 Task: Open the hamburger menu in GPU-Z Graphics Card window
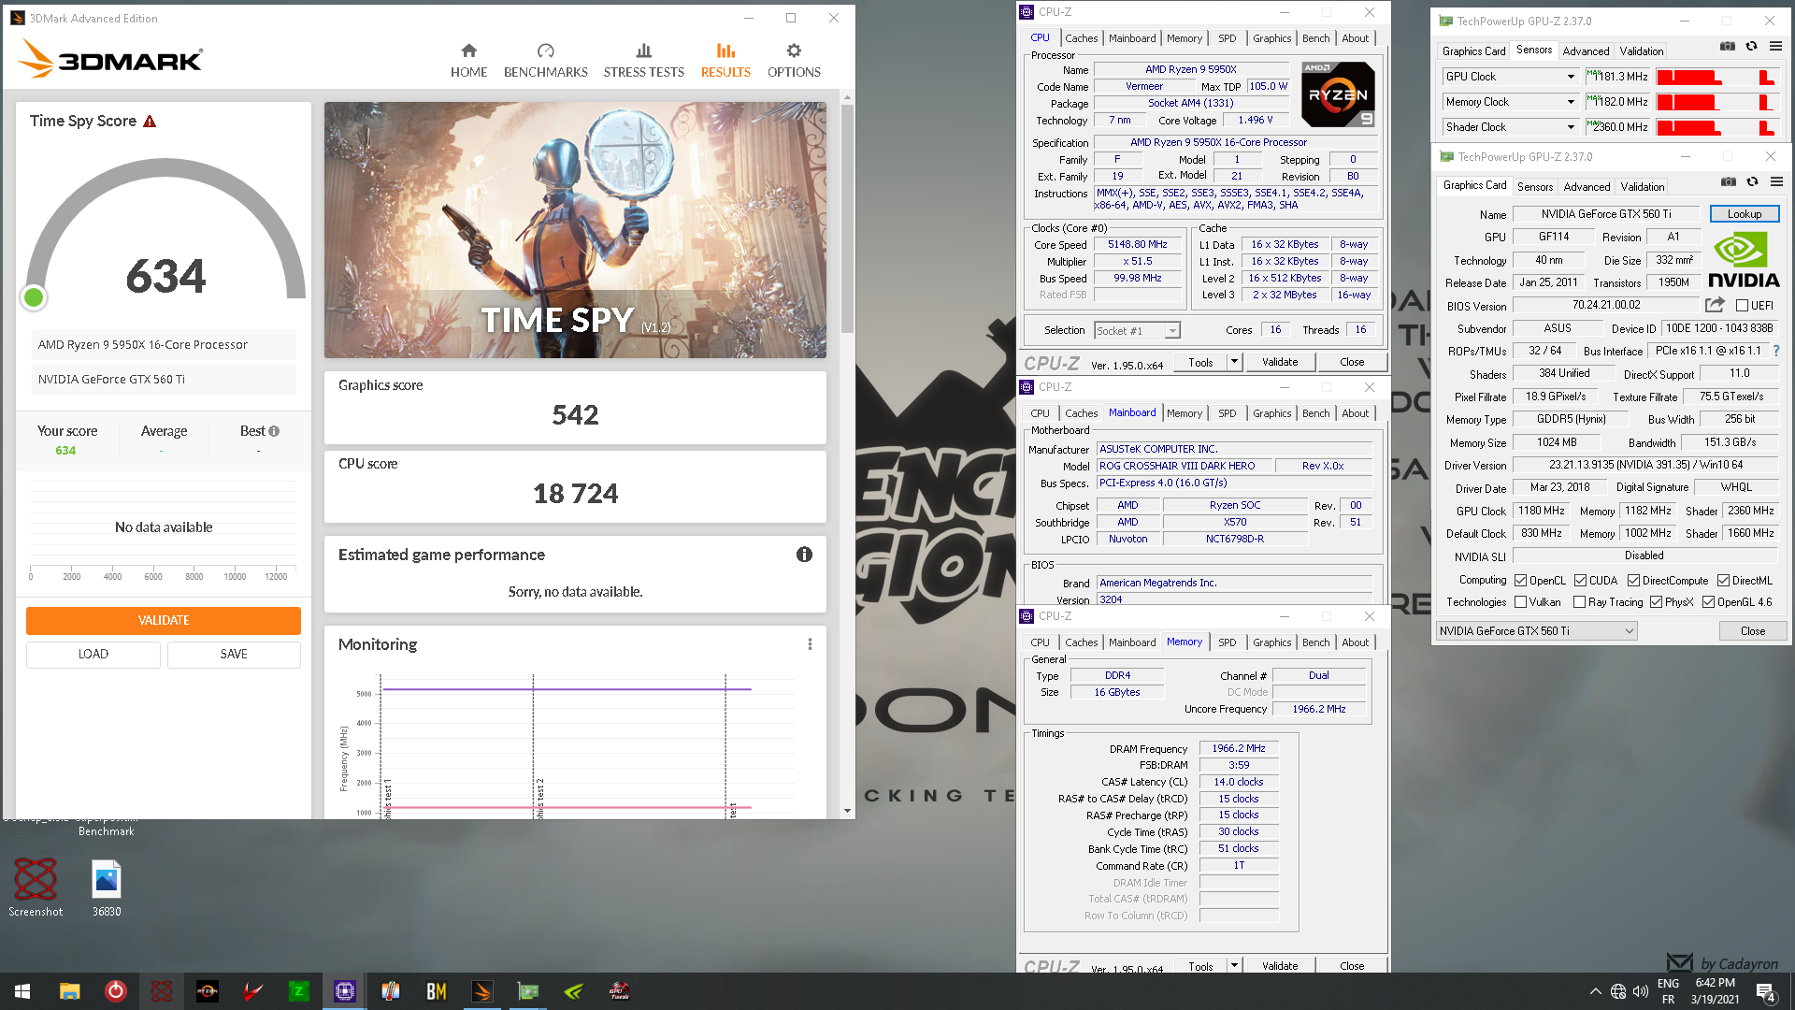pos(1776,181)
